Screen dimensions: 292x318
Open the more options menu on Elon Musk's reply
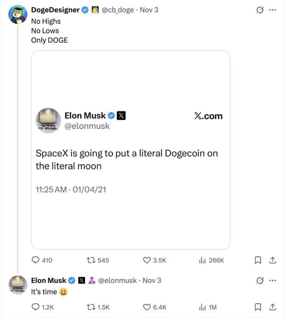point(273,280)
